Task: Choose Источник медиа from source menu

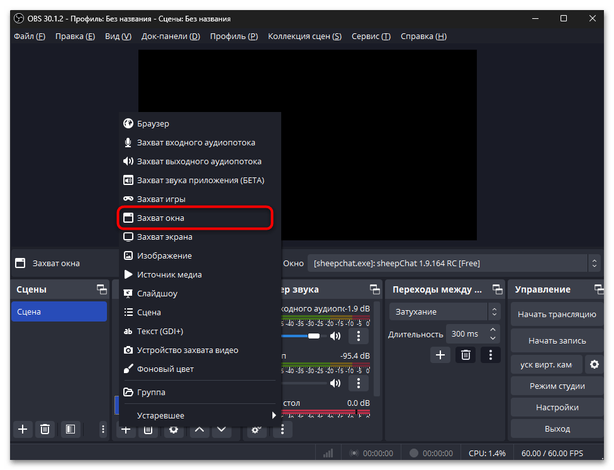Action: point(200,274)
